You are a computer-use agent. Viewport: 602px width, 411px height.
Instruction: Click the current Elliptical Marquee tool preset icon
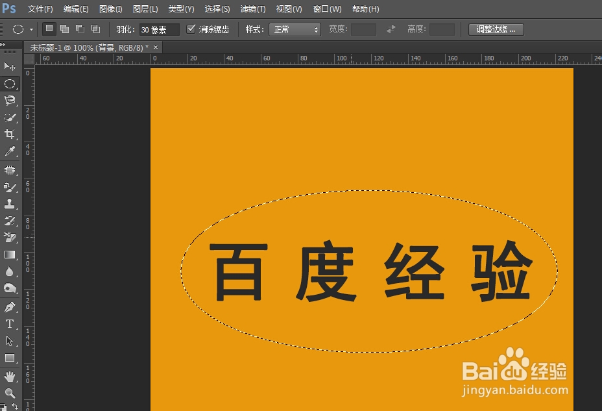click(x=18, y=29)
